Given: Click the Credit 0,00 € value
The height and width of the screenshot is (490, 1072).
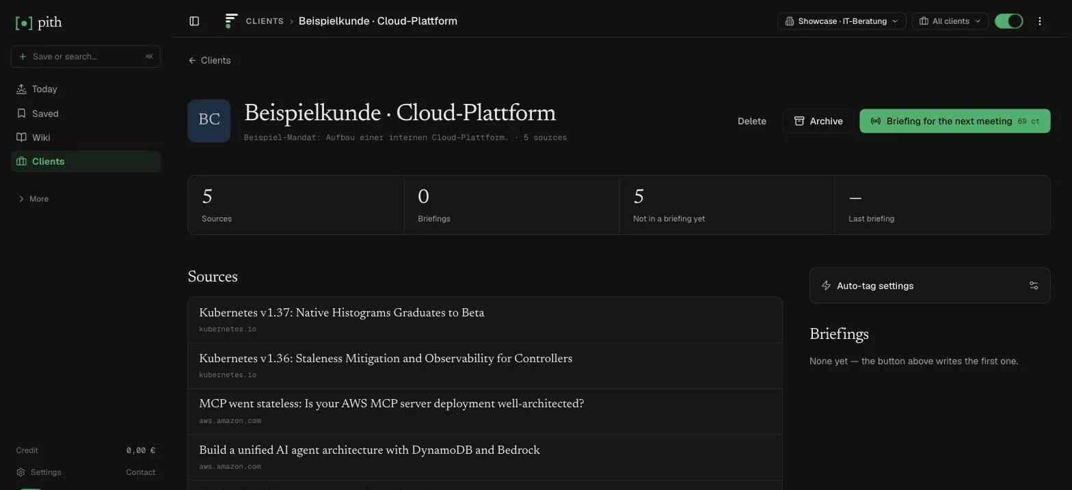Looking at the screenshot, I should [x=140, y=450].
